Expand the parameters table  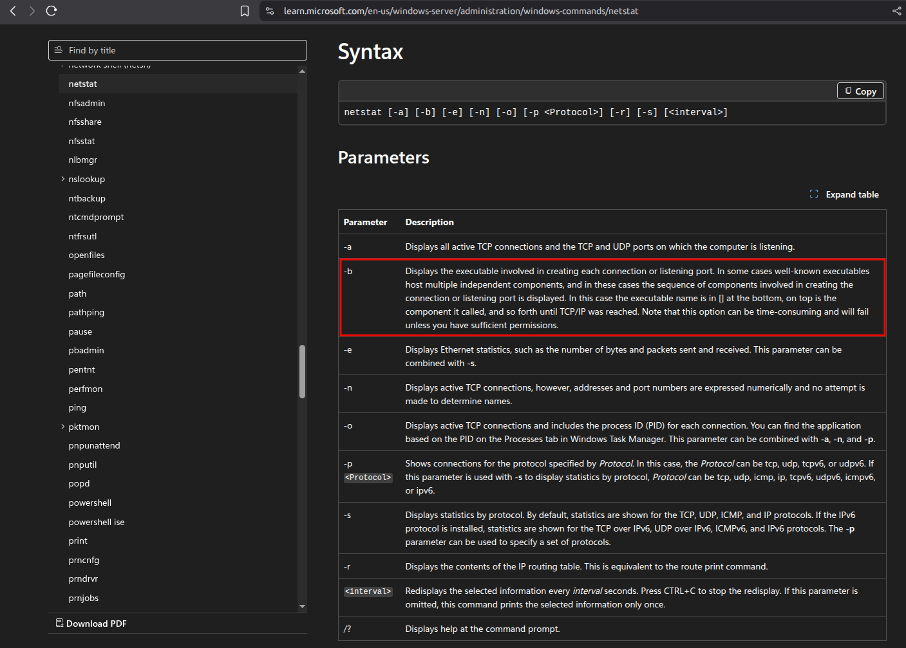(844, 194)
